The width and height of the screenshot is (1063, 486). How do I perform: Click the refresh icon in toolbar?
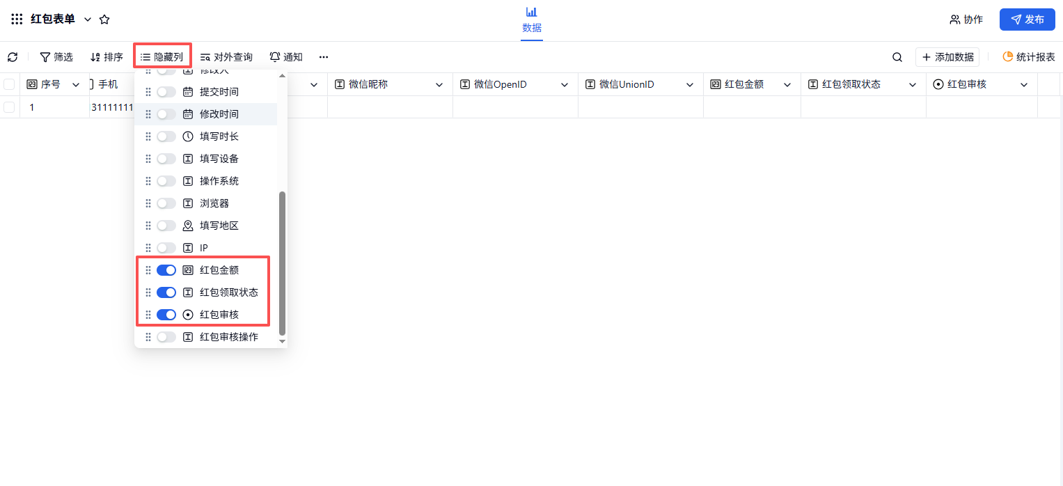(x=13, y=57)
